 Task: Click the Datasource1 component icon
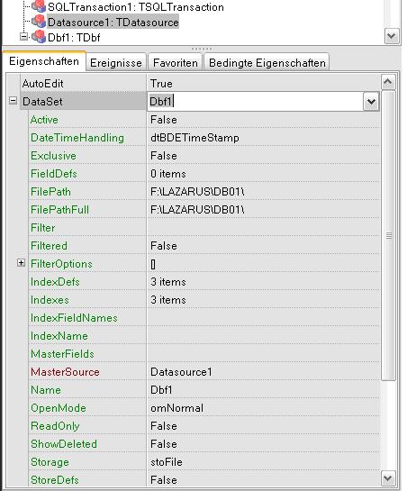[39, 22]
